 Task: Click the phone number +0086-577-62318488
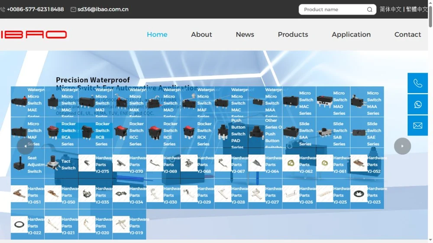click(35, 9)
